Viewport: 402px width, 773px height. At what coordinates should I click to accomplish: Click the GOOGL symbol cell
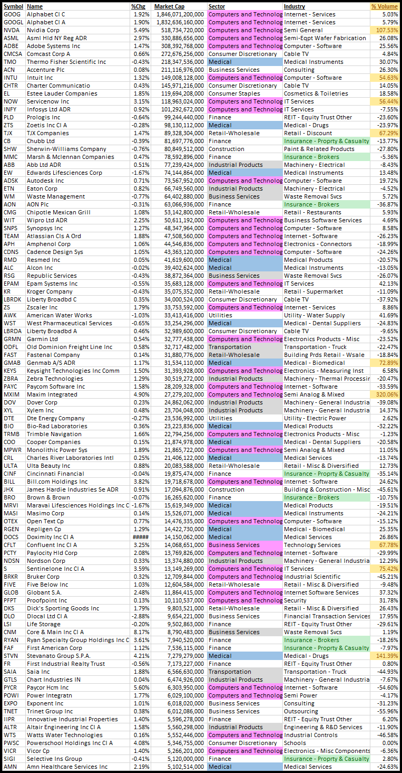14,22
